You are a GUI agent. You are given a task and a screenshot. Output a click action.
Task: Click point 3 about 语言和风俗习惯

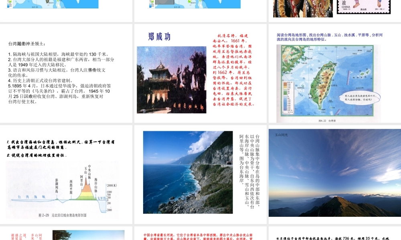(57, 72)
